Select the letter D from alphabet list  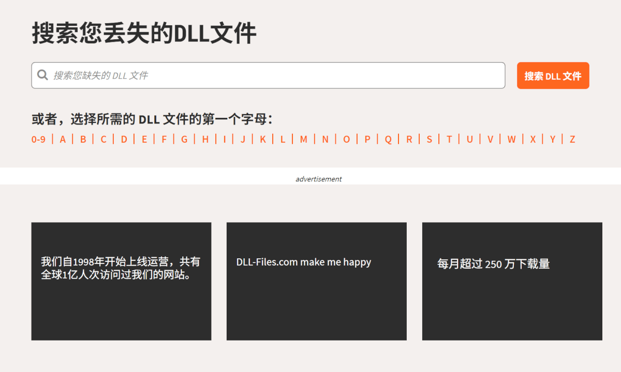[124, 139]
